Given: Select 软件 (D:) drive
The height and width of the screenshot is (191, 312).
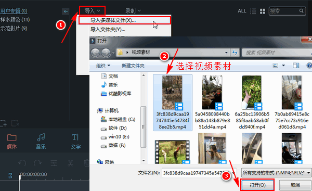Looking at the screenshot, I should tap(114, 128).
